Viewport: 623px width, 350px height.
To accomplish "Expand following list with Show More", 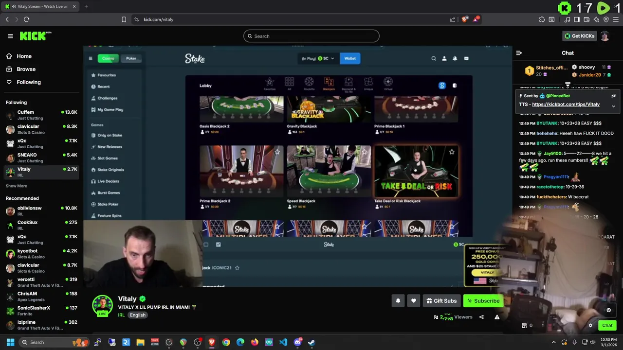I will pos(16,186).
